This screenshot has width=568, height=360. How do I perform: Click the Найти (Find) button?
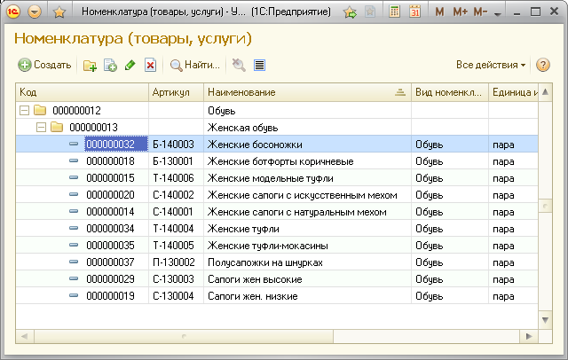click(194, 65)
